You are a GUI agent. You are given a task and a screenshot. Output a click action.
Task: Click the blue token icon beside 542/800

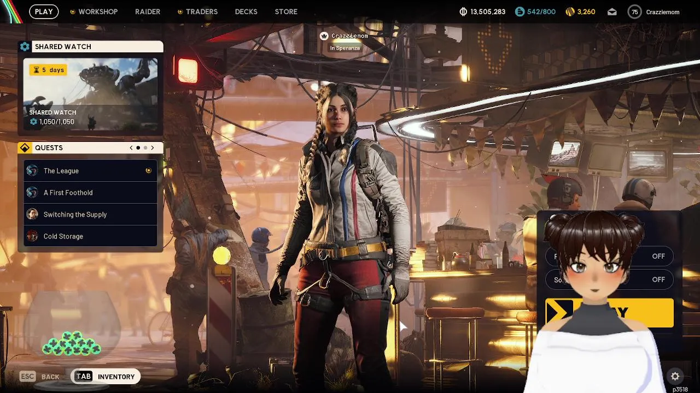coord(520,11)
